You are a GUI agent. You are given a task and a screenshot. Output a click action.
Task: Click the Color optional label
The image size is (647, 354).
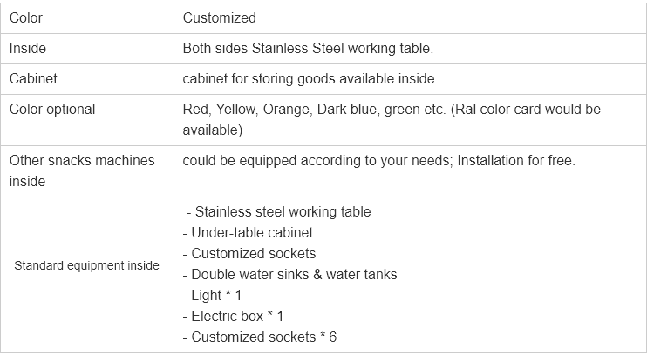pos(52,109)
